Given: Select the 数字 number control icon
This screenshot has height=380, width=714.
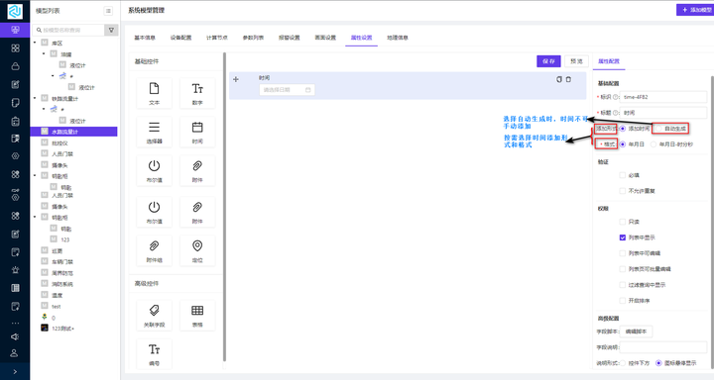Looking at the screenshot, I should pos(197,93).
